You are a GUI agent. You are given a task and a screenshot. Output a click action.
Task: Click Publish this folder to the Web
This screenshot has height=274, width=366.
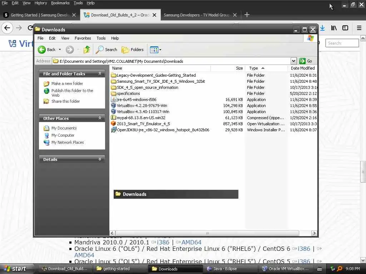[x=72, y=93]
